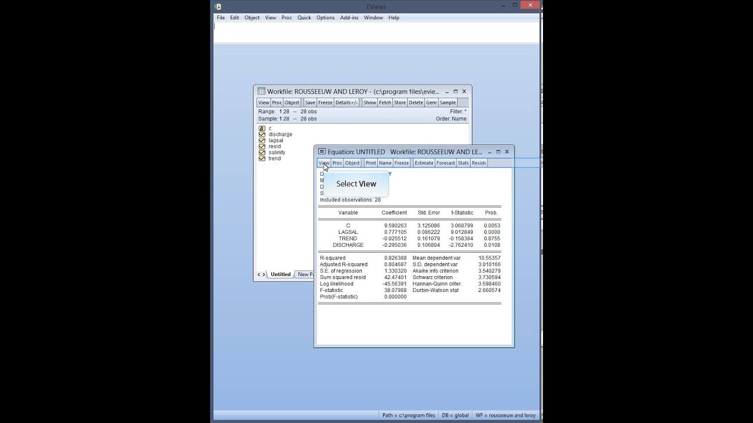Click the C coefficient value 9.590263
Screen dimensions: 753x423
coord(395,226)
